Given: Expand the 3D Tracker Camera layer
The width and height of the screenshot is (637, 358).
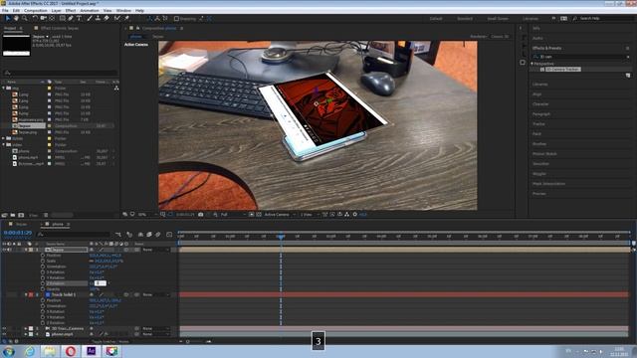Looking at the screenshot, I should tap(26, 328).
